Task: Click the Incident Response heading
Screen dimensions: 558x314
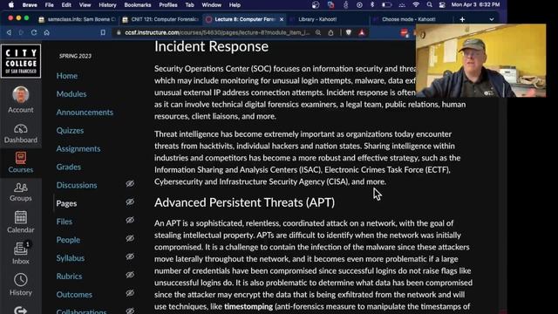Action: pyautogui.click(x=211, y=46)
